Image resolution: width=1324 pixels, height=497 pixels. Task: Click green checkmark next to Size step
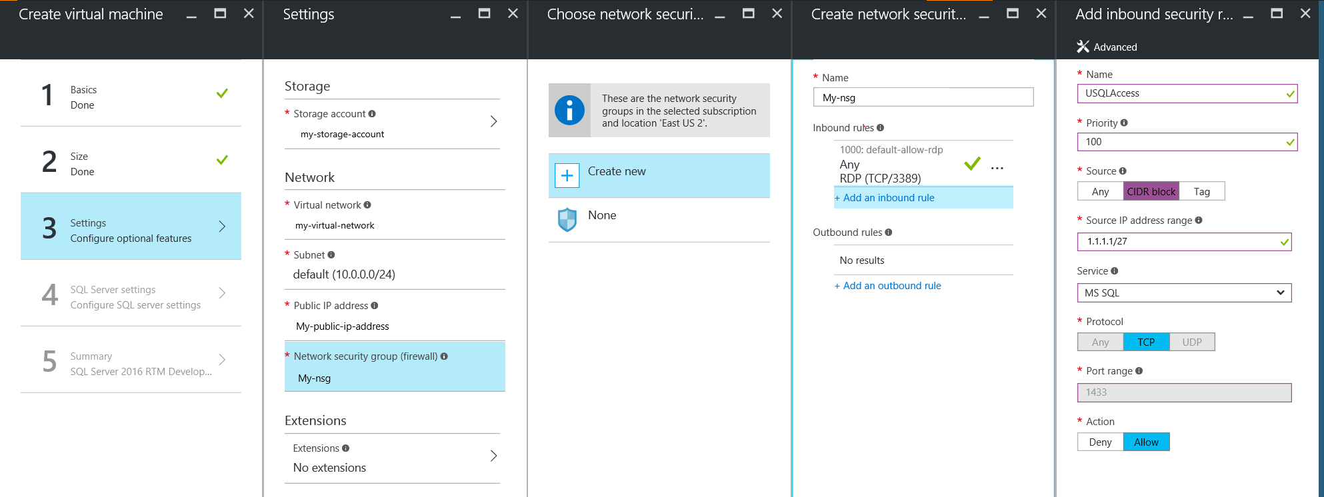pyautogui.click(x=223, y=160)
